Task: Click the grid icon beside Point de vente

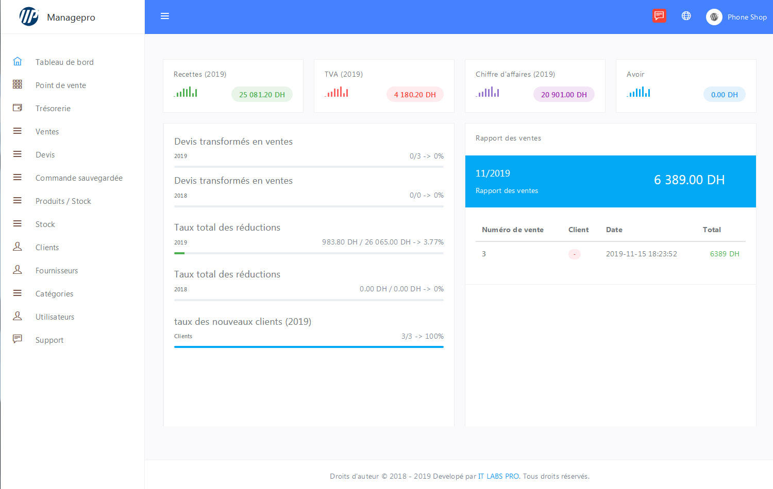Action: (x=18, y=85)
